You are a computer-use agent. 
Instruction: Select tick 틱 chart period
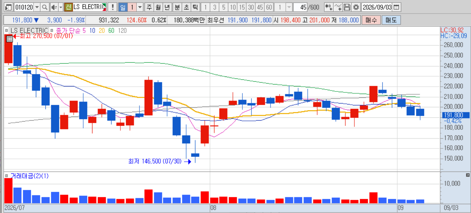coord(196,7)
